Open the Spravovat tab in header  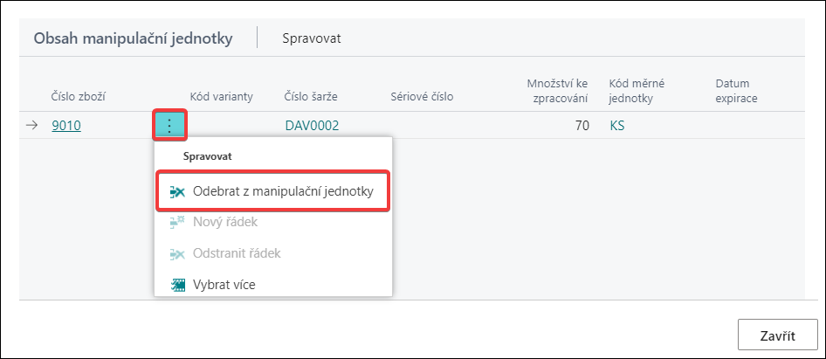tap(312, 38)
